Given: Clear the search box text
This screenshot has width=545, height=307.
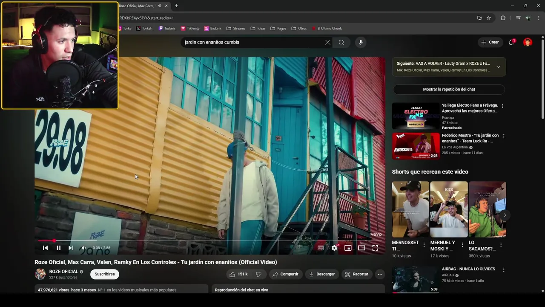Looking at the screenshot, I should click(x=327, y=42).
